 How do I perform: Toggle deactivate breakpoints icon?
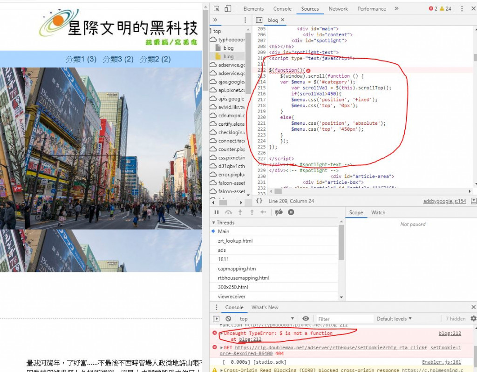click(279, 212)
